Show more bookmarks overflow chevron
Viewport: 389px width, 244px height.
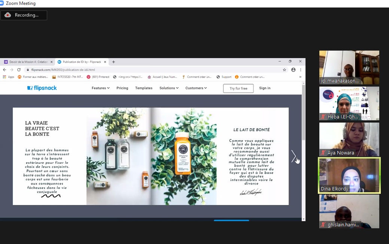[300, 77]
